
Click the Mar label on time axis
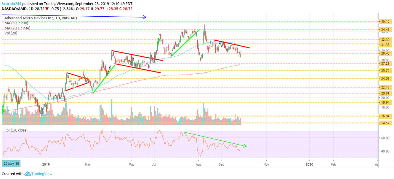pyautogui.click(x=88, y=164)
